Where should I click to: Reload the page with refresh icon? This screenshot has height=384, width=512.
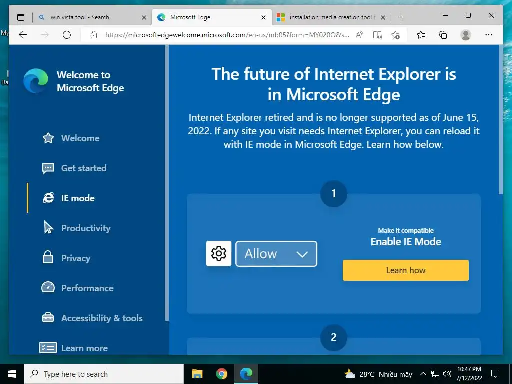pos(67,35)
